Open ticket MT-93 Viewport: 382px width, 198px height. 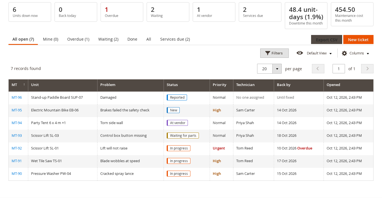[x=17, y=135]
